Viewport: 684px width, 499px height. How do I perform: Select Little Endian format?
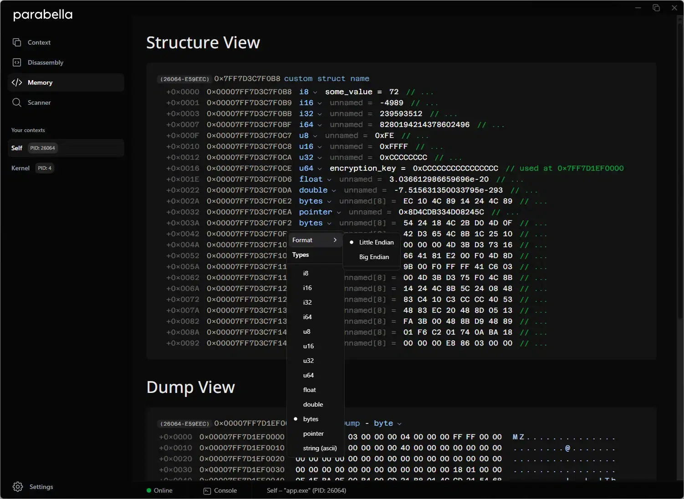[376, 242]
